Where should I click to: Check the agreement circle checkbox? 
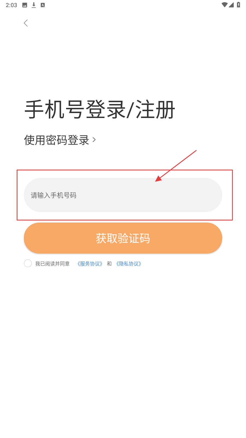click(x=28, y=263)
